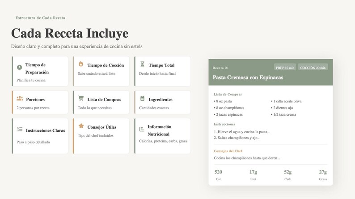
Task: Click the 'Receta 01' label
Action: (220, 68)
